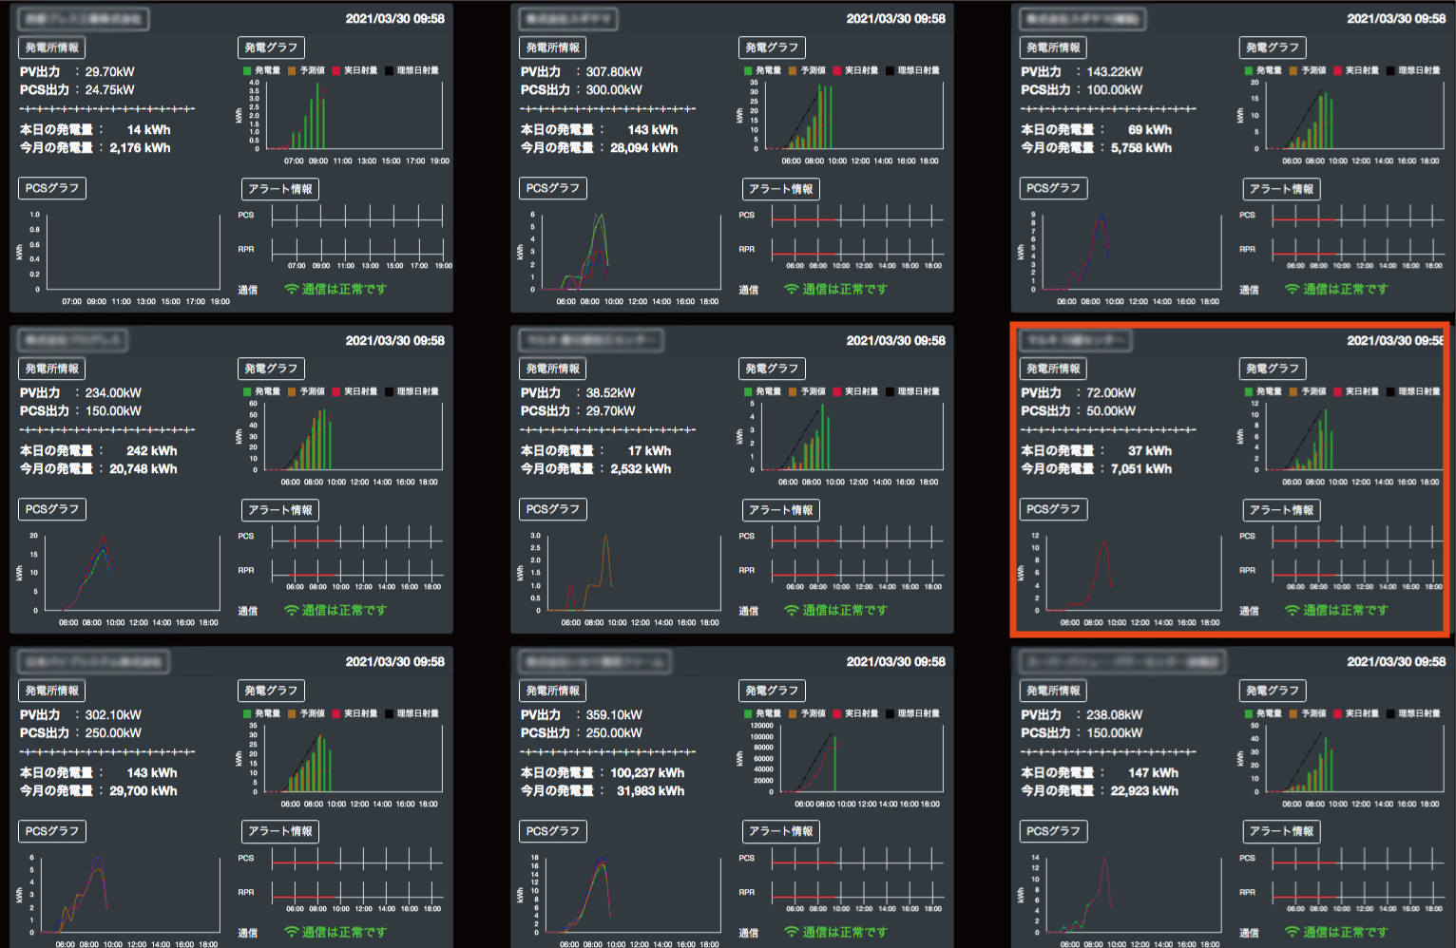Click the communication status wifi icon in the 234.00kW card
This screenshot has width=1456, height=948.
[292, 611]
